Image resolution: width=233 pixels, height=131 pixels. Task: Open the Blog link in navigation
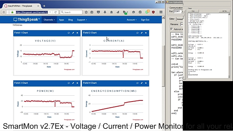[70, 20]
